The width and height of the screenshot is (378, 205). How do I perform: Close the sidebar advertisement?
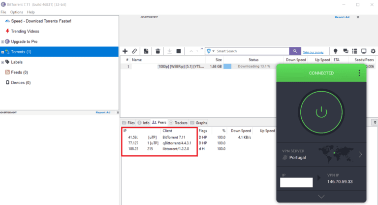tap(118, 112)
